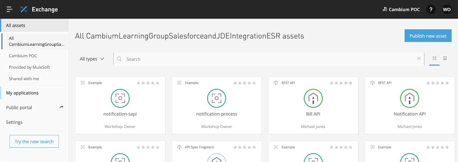Open the help question mark icon
This screenshot has width=458, height=162.
click(x=431, y=9)
